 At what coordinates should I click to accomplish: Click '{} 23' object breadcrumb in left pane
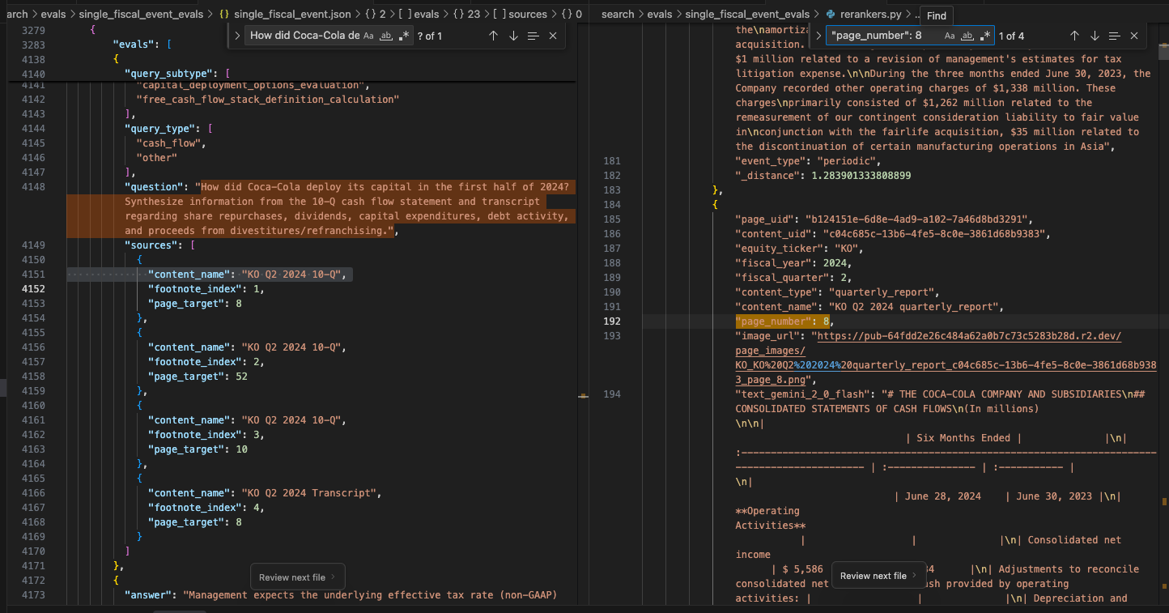tap(465, 15)
